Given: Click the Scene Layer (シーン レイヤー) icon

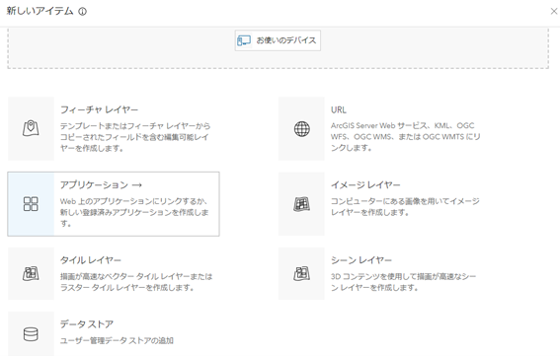Looking at the screenshot, I should click(302, 273).
